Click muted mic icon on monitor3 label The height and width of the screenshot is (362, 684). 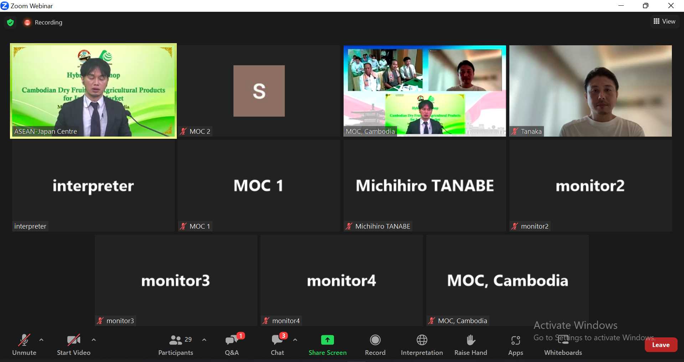tap(100, 321)
